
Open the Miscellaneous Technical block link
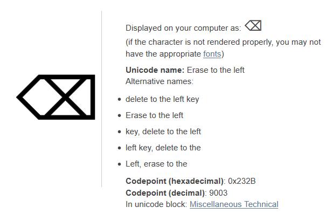click(x=234, y=204)
